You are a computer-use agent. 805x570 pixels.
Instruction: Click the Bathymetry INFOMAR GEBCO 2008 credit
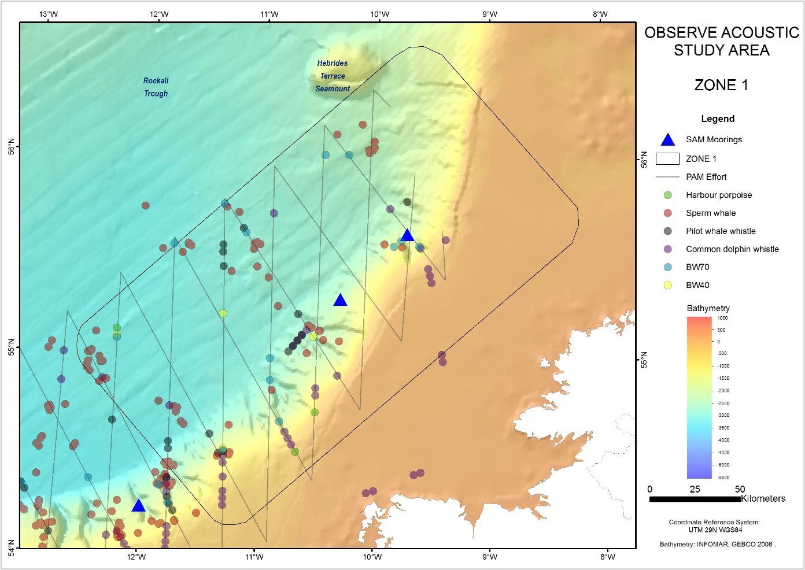(x=717, y=545)
